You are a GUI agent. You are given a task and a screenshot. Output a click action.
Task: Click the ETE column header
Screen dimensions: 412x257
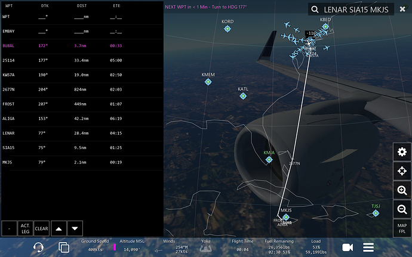[x=116, y=5]
